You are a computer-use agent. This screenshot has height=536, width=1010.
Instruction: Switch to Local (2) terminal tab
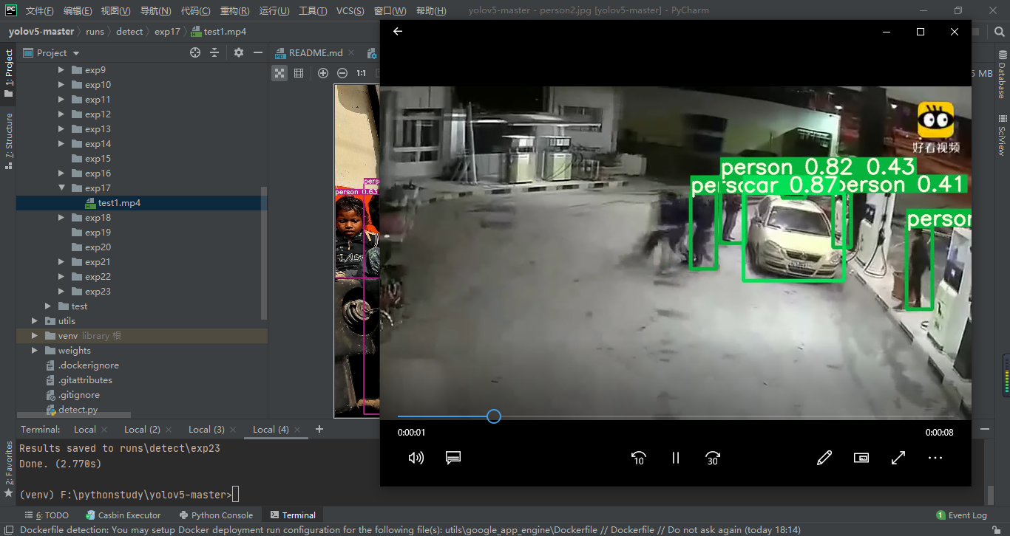point(142,429)
